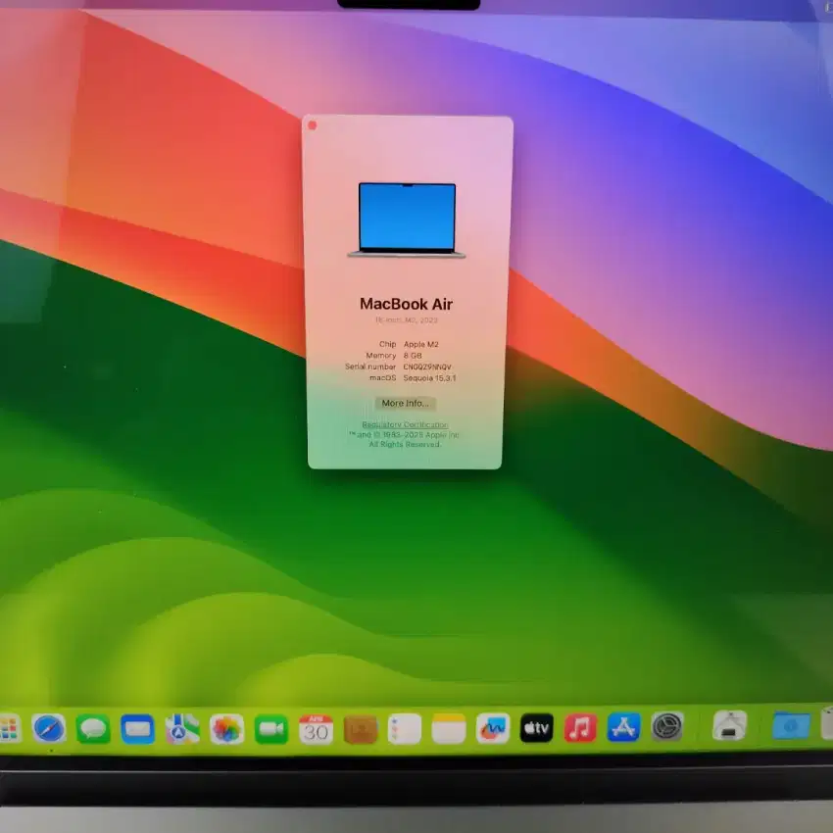Open Safari from the Dock
Image resolution: width=833 pixels, height=833 pixels.
49,728
